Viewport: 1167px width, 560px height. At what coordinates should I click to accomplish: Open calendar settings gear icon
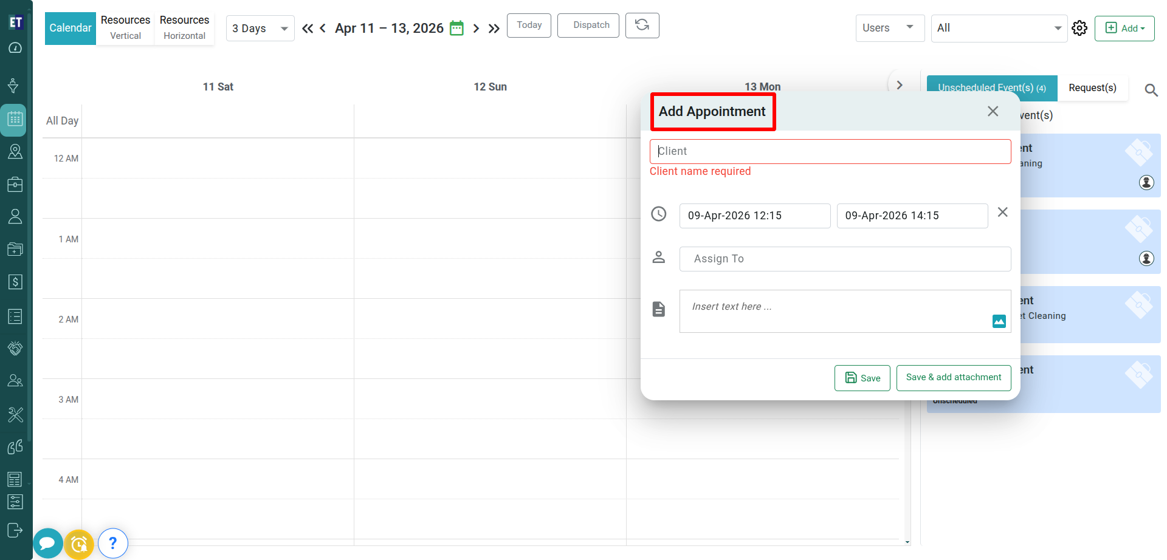pyautogui.click(x=1079, y=29)
